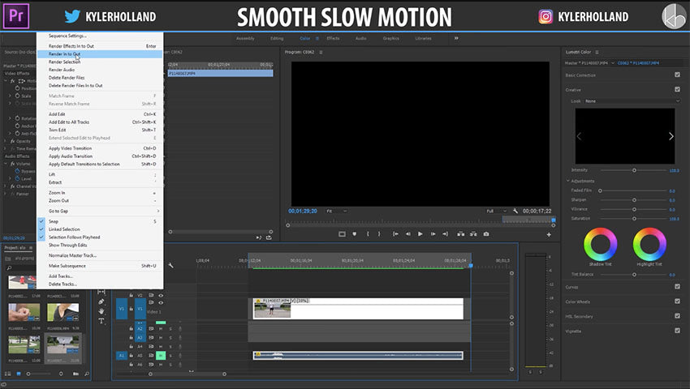Click Add Tracks... menu entry
The height and width of the screenshot is (389, 690).
pos(101,276)
